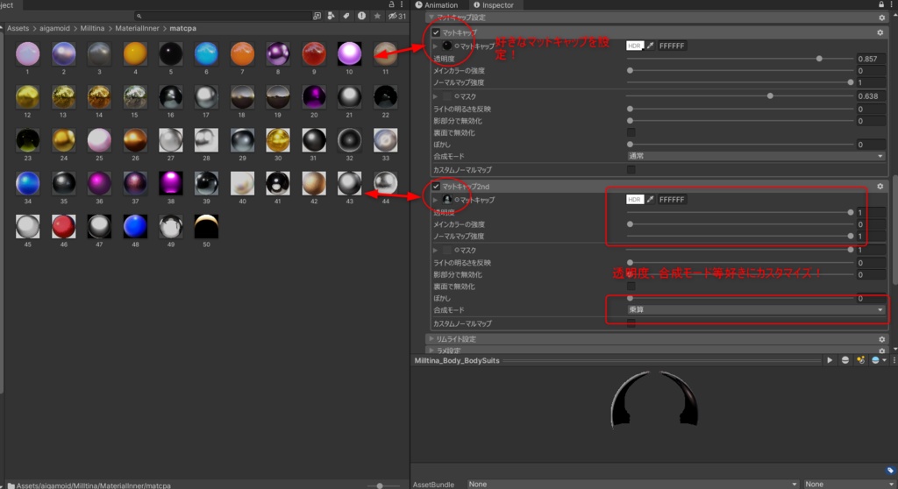Screen dimensions: 898x489
Task: Toggle 裏面で無効化 checkbox under マットキャップ2nd
Action: point(631,287)
